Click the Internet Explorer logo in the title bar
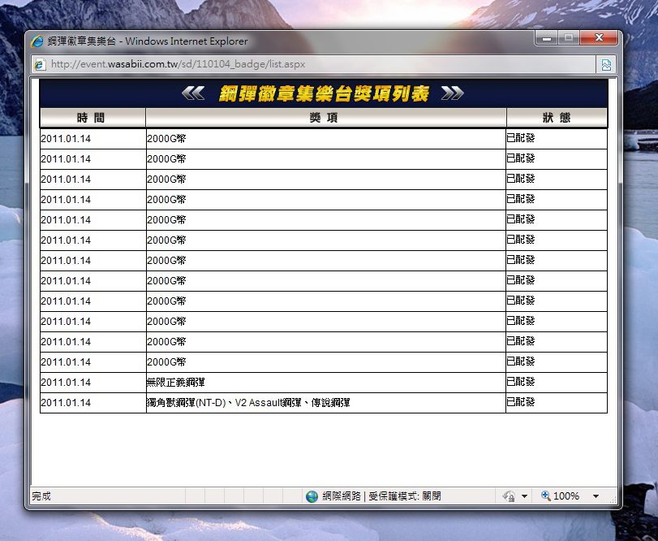This screenshot has width=658, height=541. (x=37, y=41)
